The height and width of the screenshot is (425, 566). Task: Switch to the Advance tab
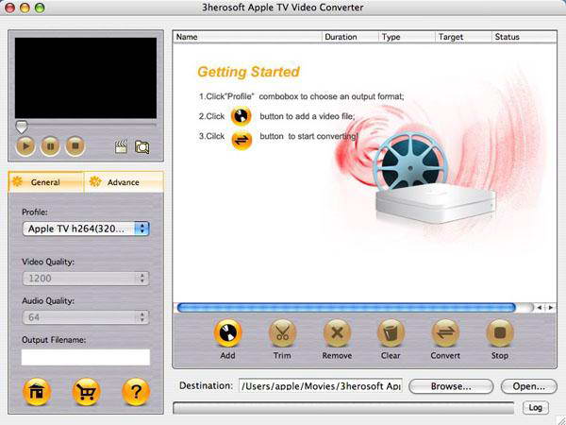coord(124,182)
